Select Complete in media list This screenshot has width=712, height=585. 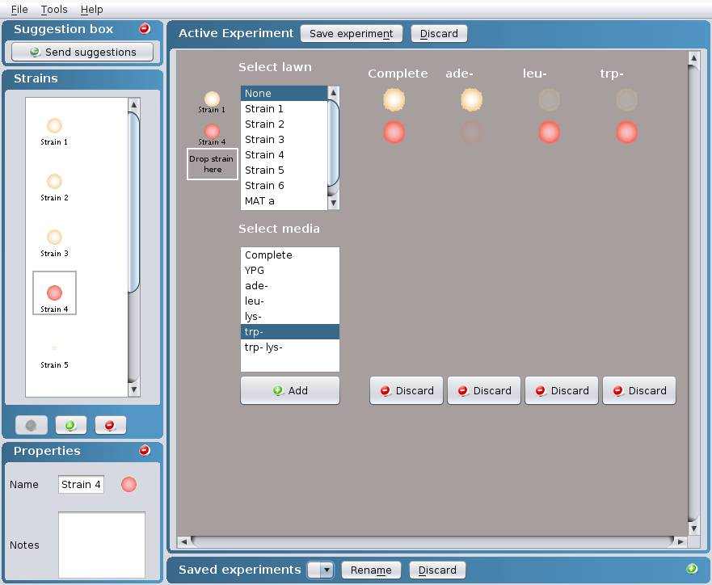pyautogui.click(x=290, y=255)
